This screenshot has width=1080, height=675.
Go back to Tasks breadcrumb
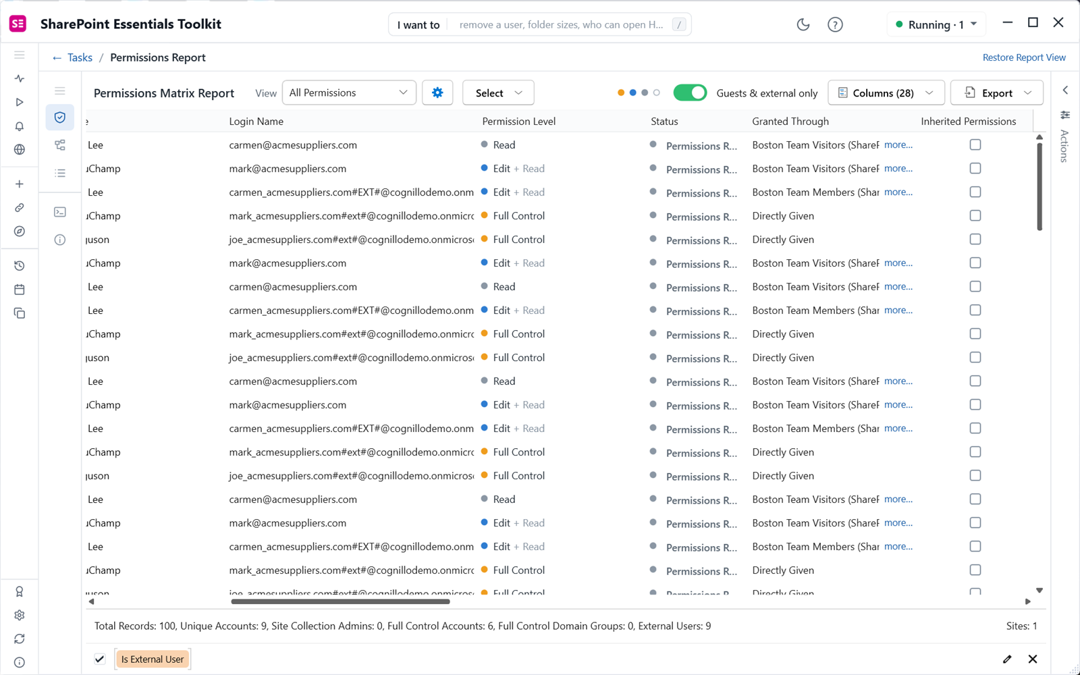click(80, 57)
